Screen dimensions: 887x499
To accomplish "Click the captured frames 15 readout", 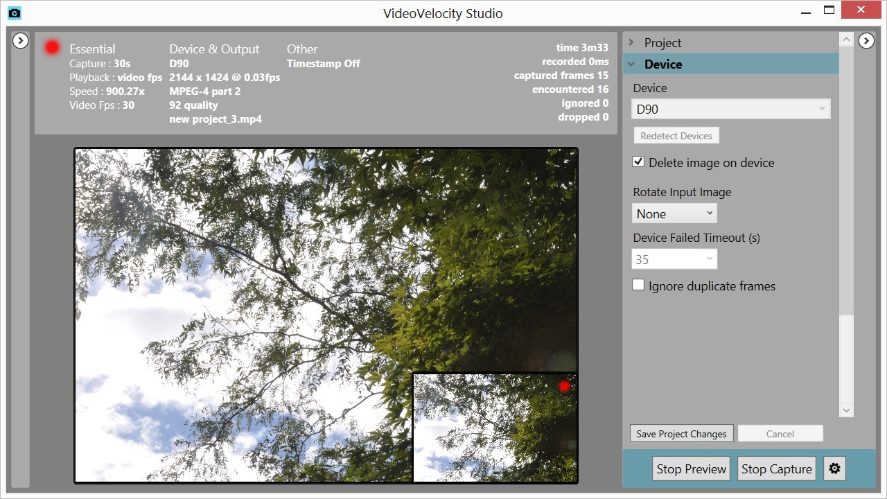I will 561,76.
